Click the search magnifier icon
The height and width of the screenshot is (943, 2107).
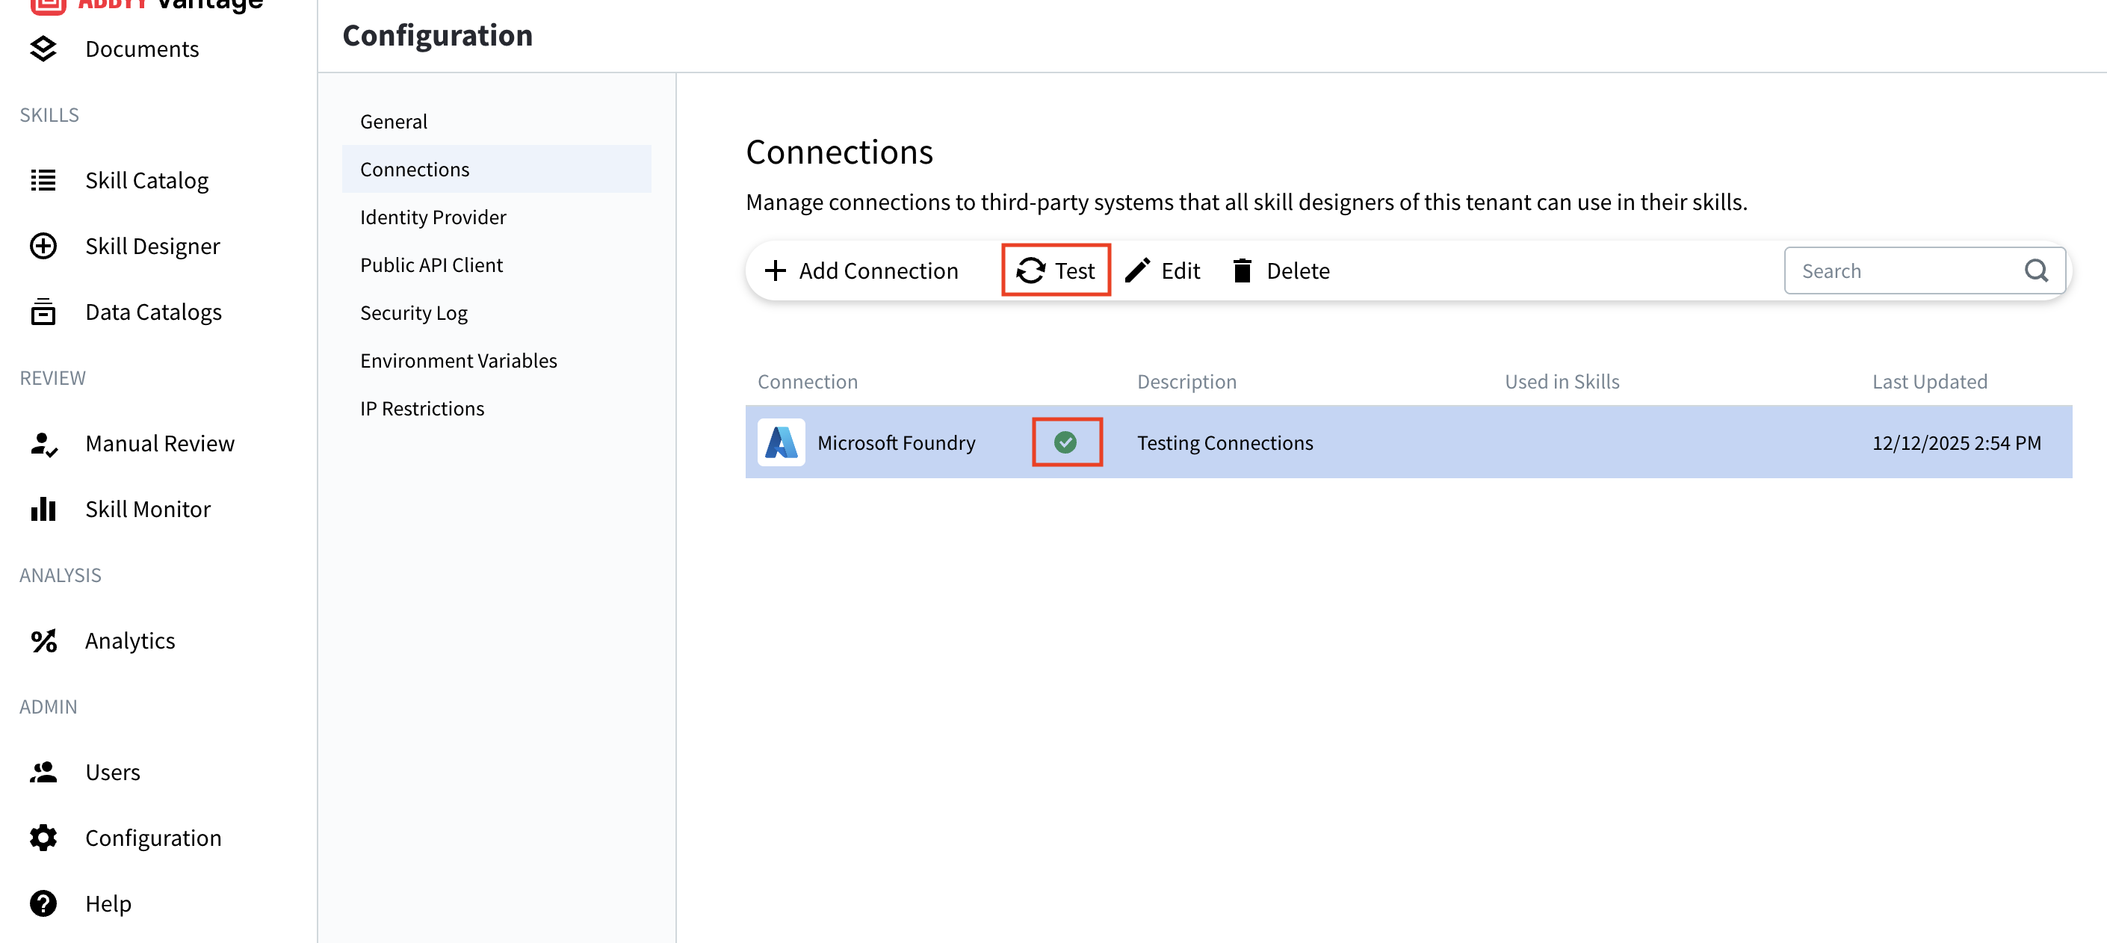pos(2037,270)
